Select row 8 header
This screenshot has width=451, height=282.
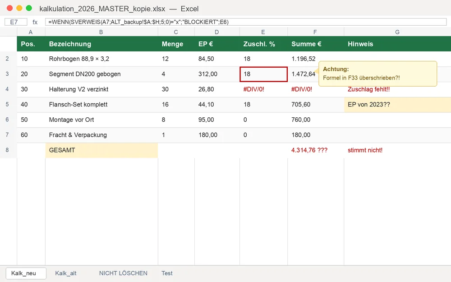8,150
